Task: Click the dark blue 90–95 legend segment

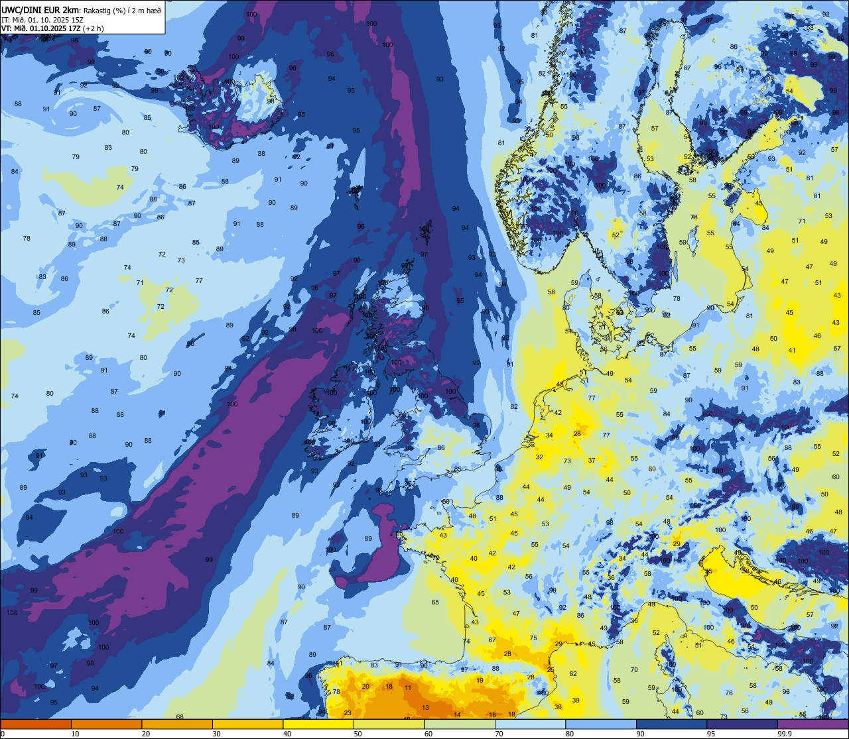Action: click(671, 724)
